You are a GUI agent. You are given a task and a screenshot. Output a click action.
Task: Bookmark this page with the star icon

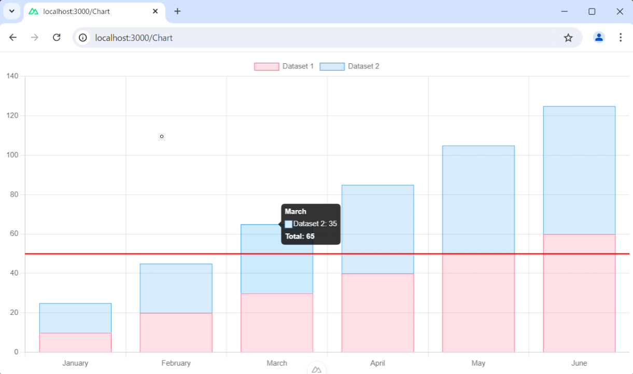tap(568, 37)
